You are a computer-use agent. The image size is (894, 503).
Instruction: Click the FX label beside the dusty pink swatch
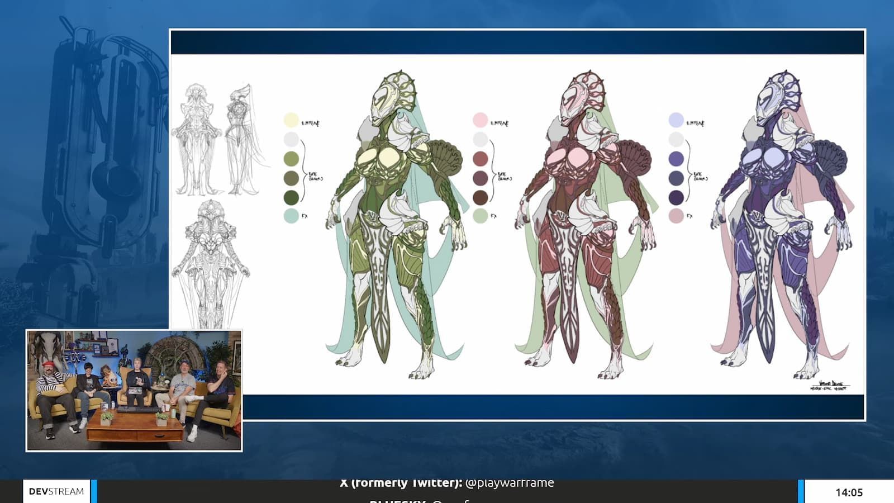pyautogui.click(x=689, y=216)
